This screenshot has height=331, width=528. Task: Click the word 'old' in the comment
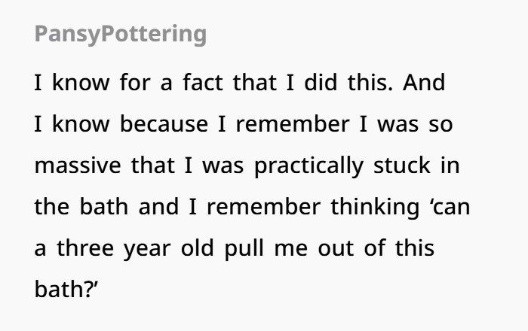click(198, 248)
